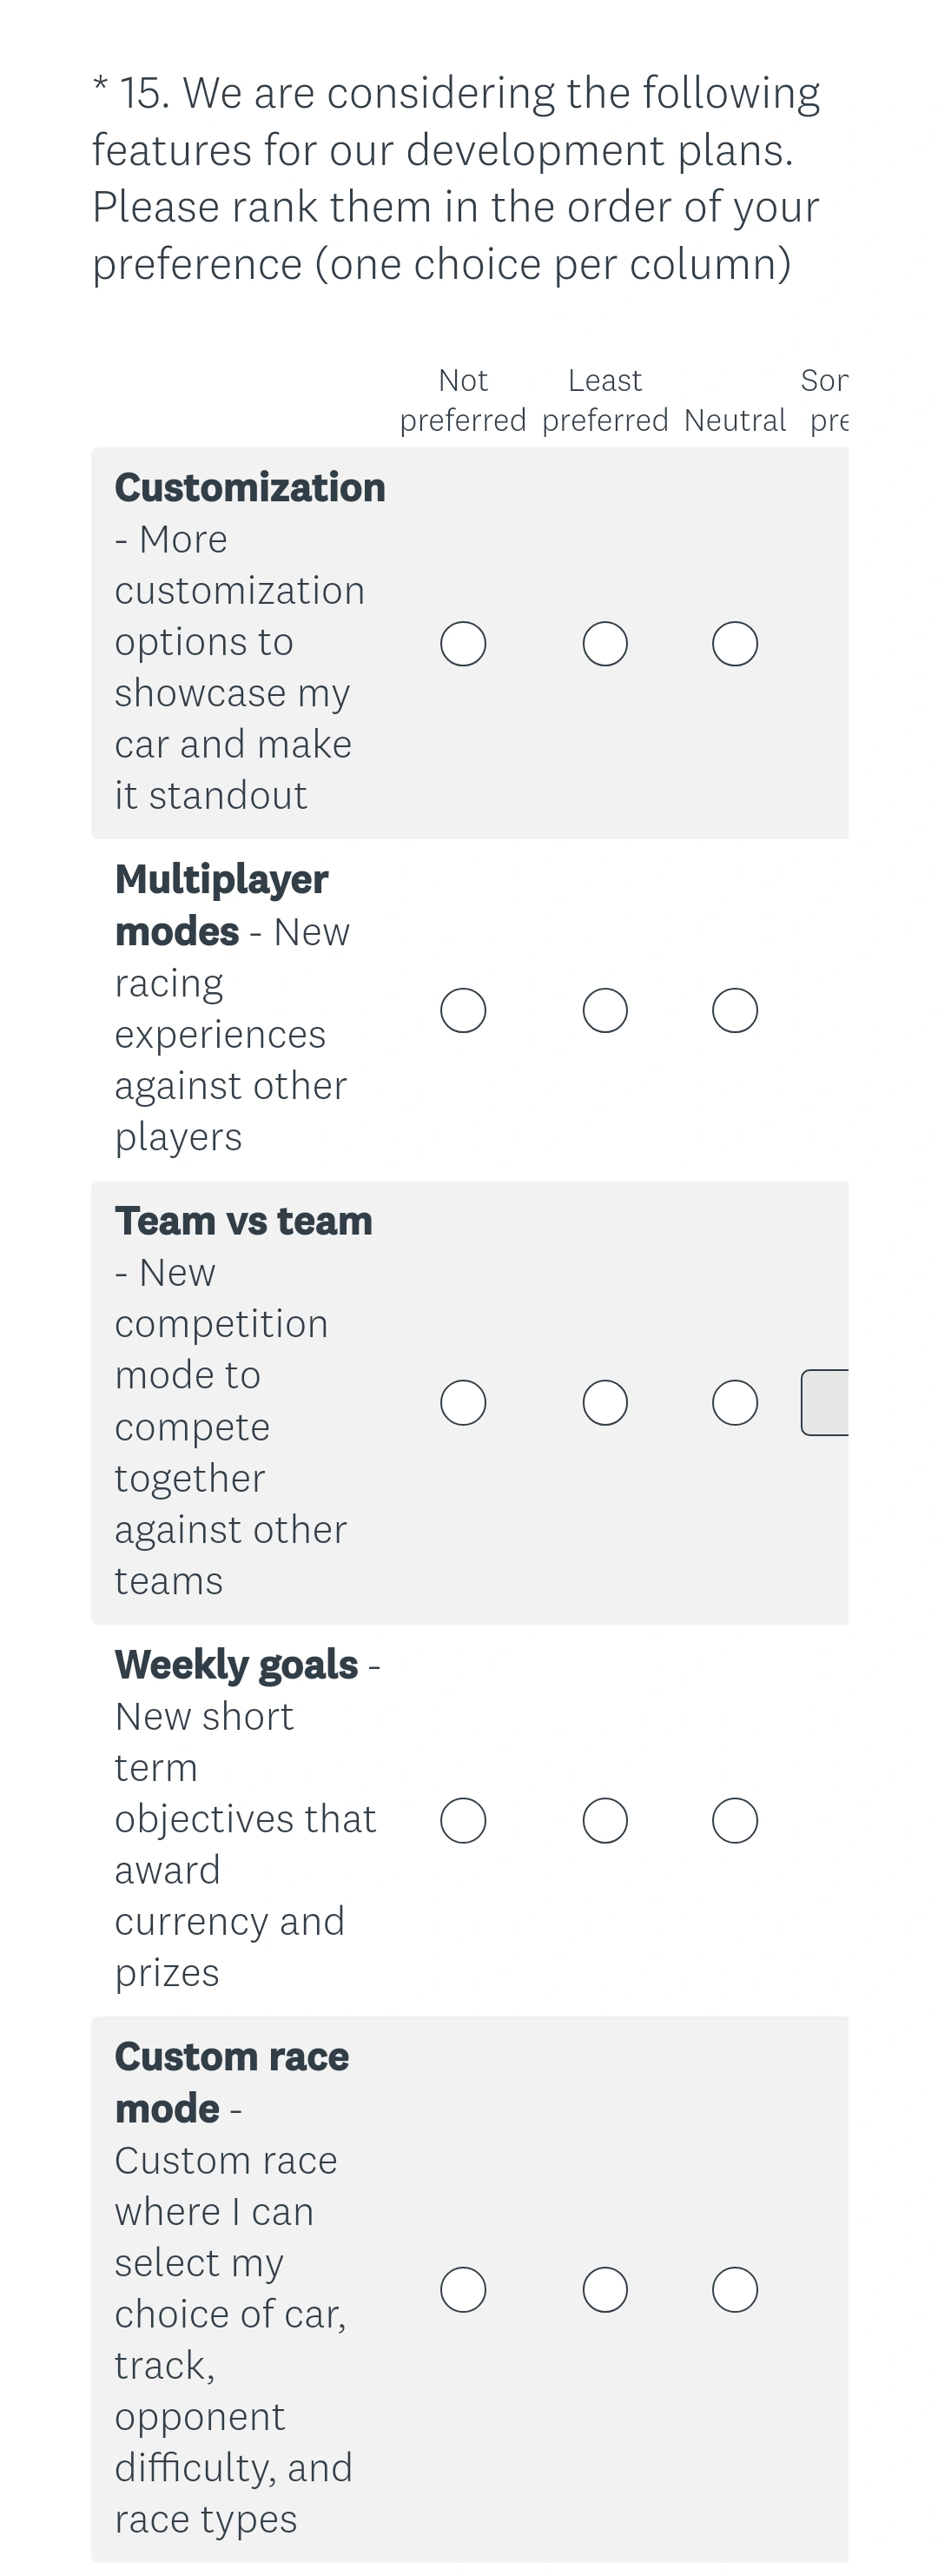This screenshot has height=2576, width=938.
Task: Select Not preferred for Weekly goals
Action: [463, 1819]
